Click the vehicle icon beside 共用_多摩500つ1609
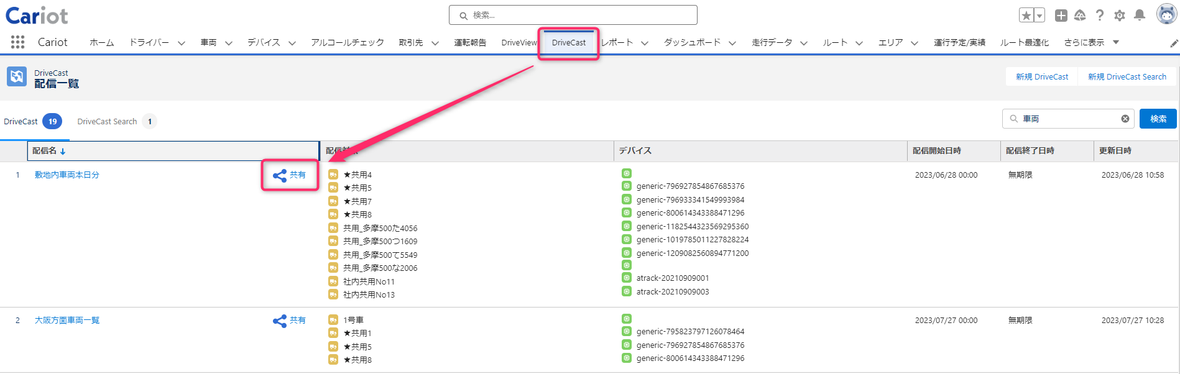Screen dimensions: 1180x374 333,241
